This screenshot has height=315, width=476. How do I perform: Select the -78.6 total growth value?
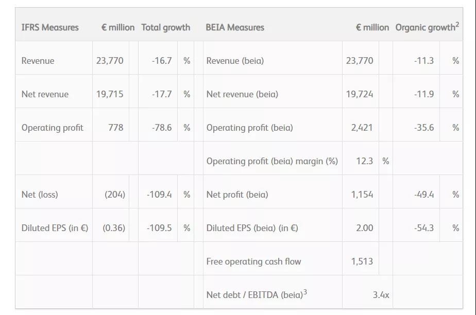[162, 128]
